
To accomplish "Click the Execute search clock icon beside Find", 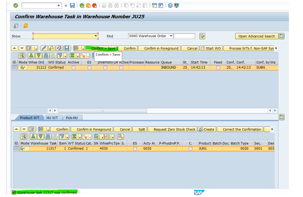I will point(202,36).
